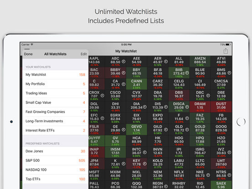Viewport: 252px width, 189px height.
Task: Tap the clock icon beside K ticker
Action: [x=123, y=164]
